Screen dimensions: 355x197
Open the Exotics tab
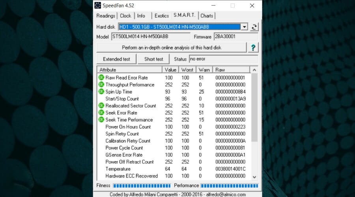[161, 16]
